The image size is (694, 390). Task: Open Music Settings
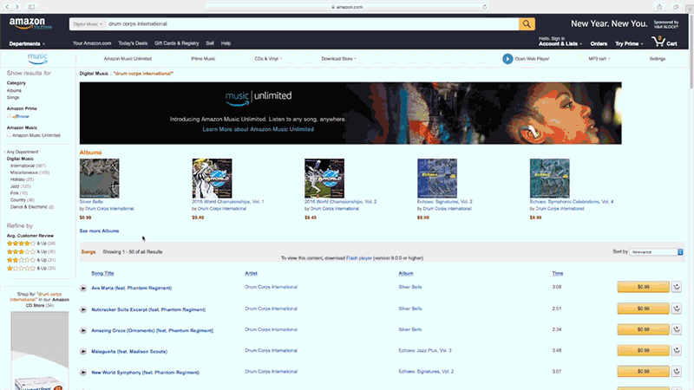coord(658,59)
